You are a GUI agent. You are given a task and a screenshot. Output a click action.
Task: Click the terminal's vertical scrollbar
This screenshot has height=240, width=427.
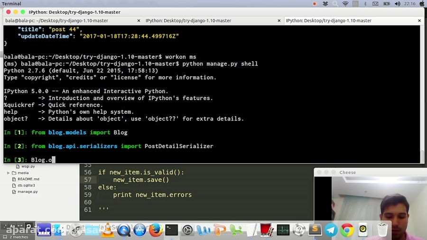coord(422,156)
